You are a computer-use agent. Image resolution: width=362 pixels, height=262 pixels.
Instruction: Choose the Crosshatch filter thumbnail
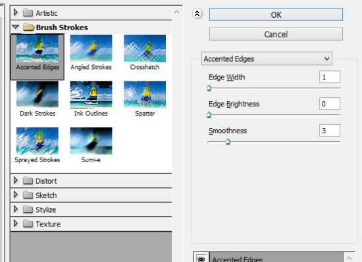pos(145,49)
